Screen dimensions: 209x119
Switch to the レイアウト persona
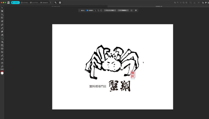pyautogui.click(x=34, y=3)
